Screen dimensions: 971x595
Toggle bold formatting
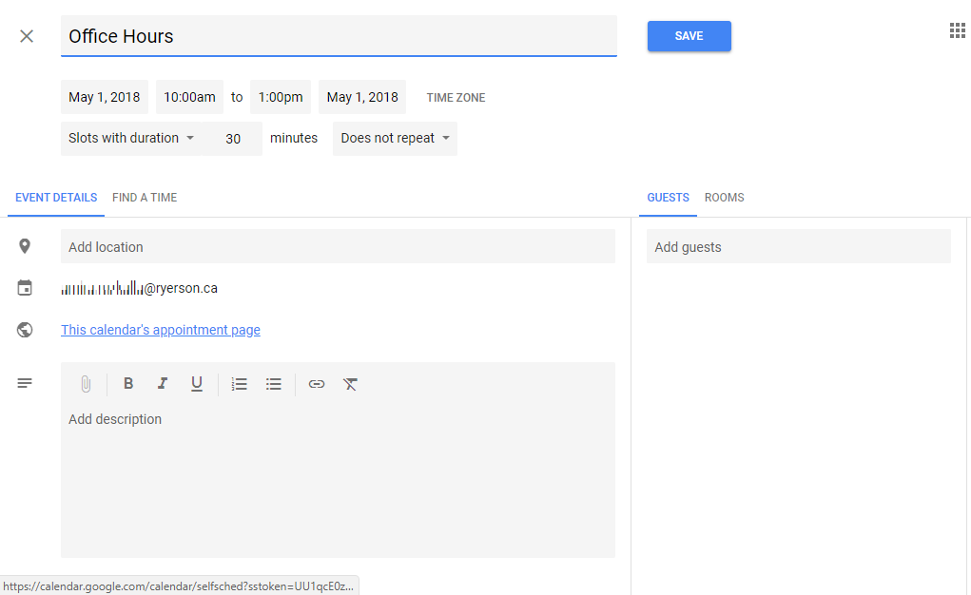click(128, 384)
